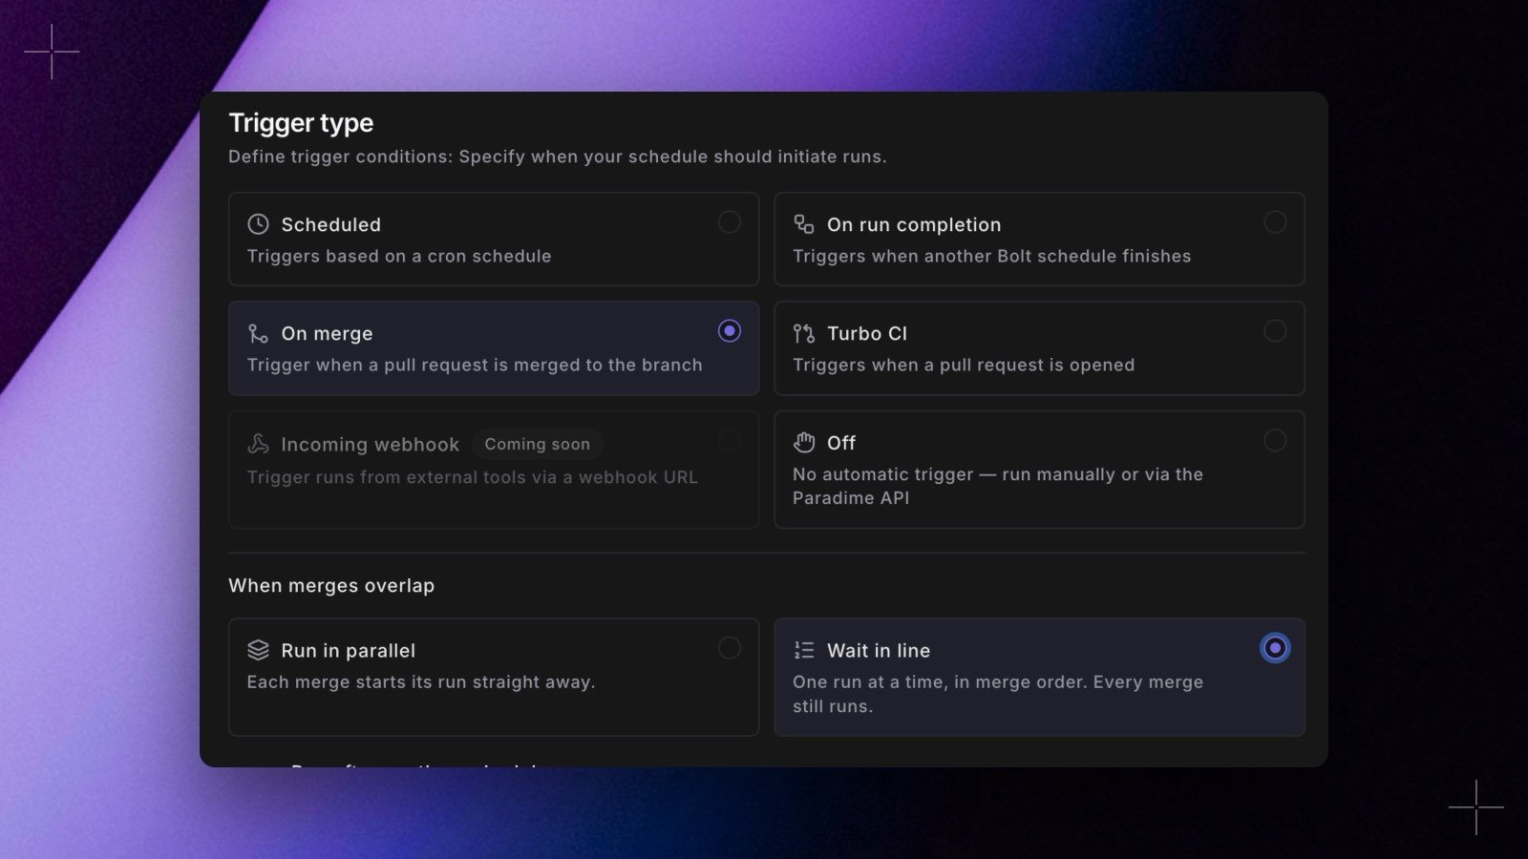The width and height of the screenshot is (1528, 859).
Task: Click 'Trigger runs from external tools' description
Action: tap(472, 477)
